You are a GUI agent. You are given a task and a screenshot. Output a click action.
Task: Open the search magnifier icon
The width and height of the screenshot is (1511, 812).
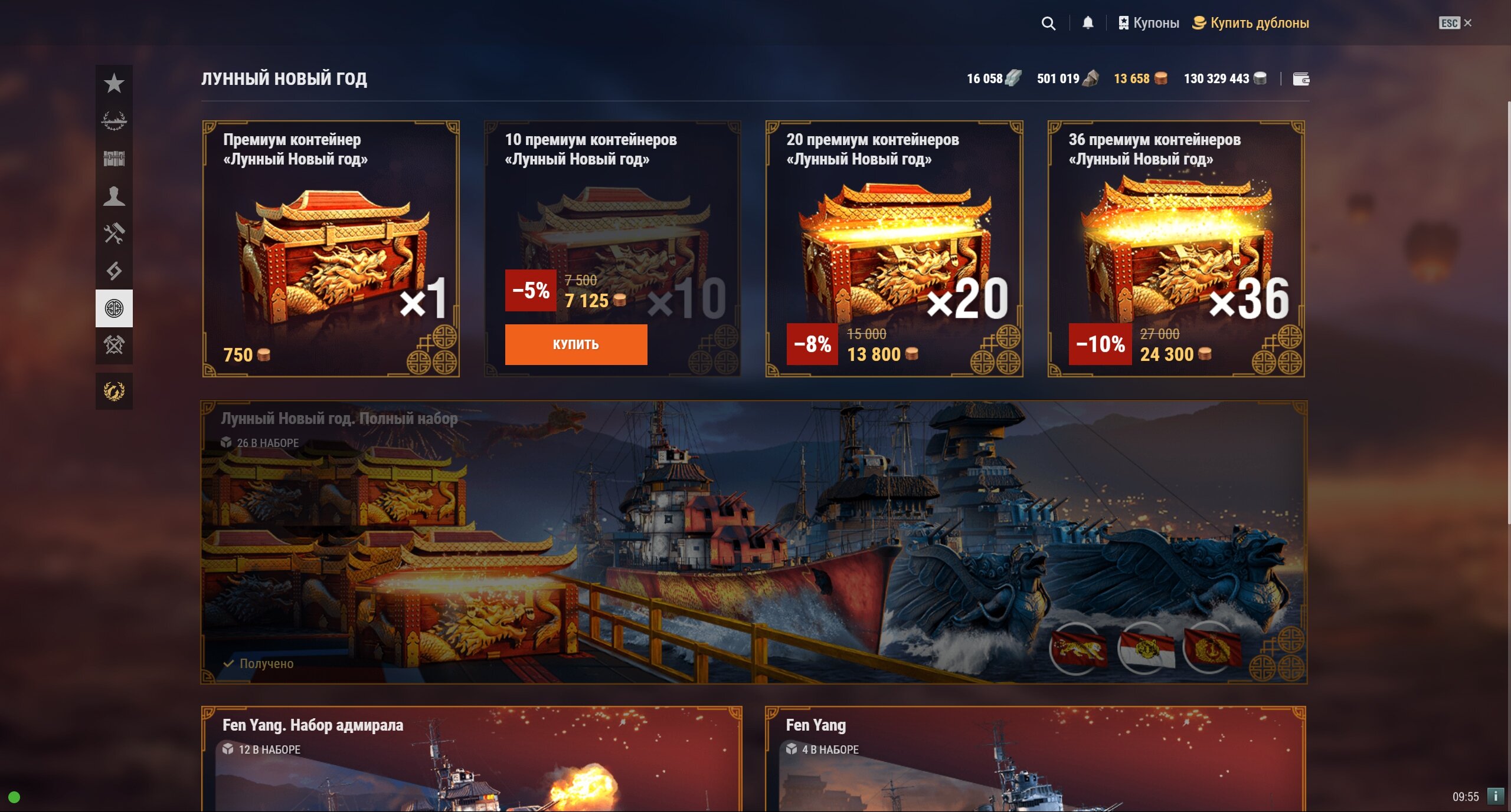tap(1048, 23)
